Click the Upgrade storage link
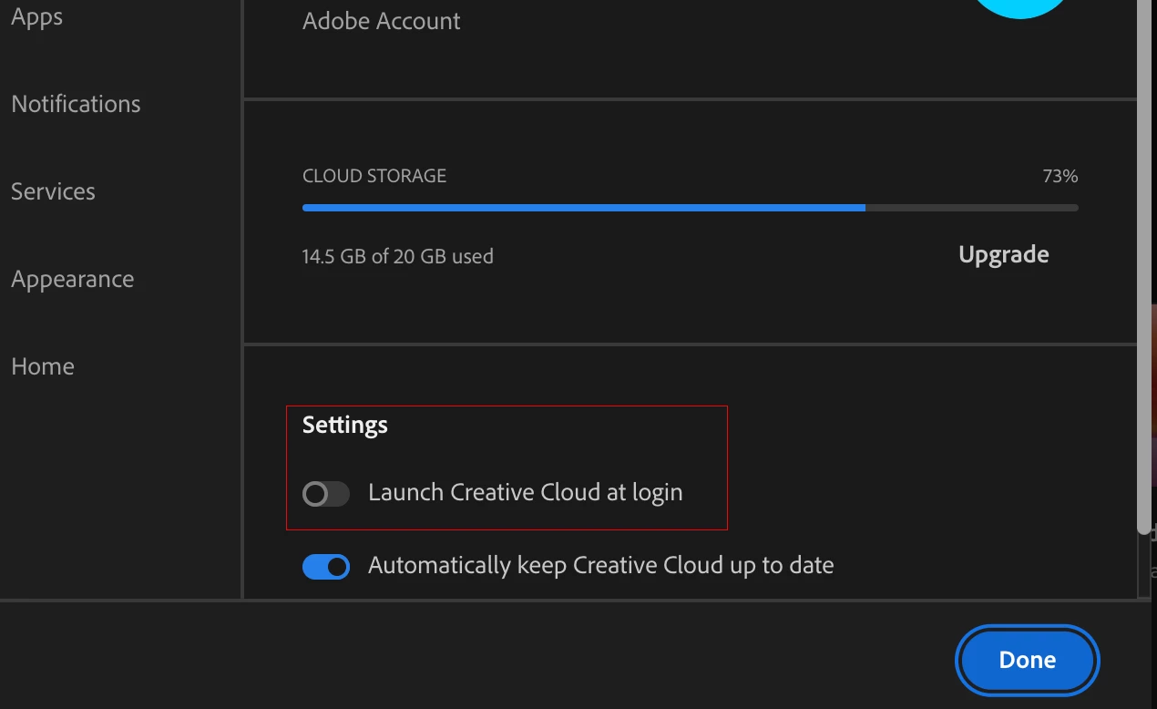This screenshot has height=709, width=1157. pyautogui.click(x=1003, y=254)
